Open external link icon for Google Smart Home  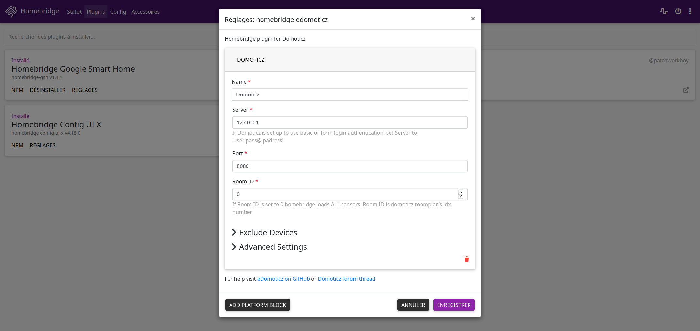pos(686,90)
